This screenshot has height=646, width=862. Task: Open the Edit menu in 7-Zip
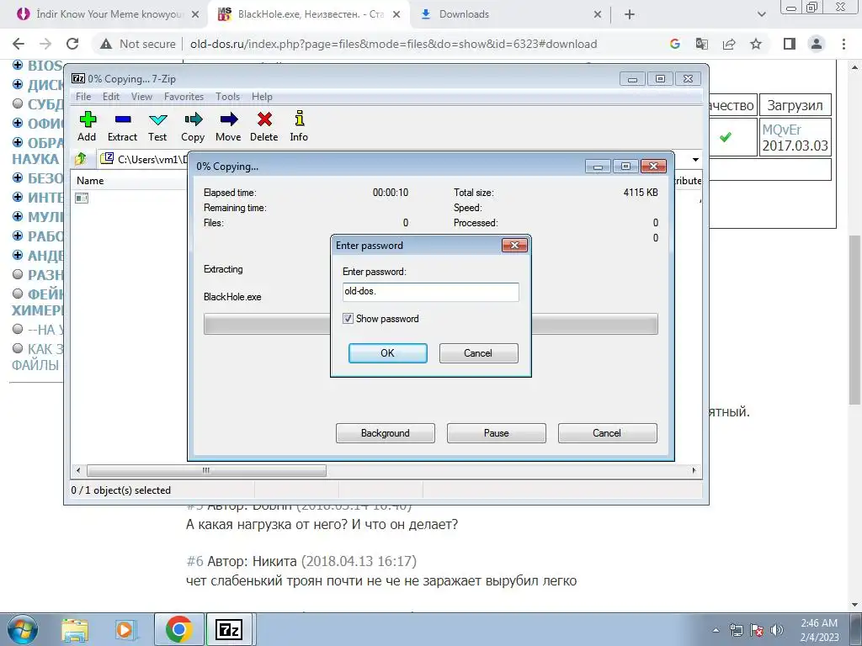coord(110,96)
